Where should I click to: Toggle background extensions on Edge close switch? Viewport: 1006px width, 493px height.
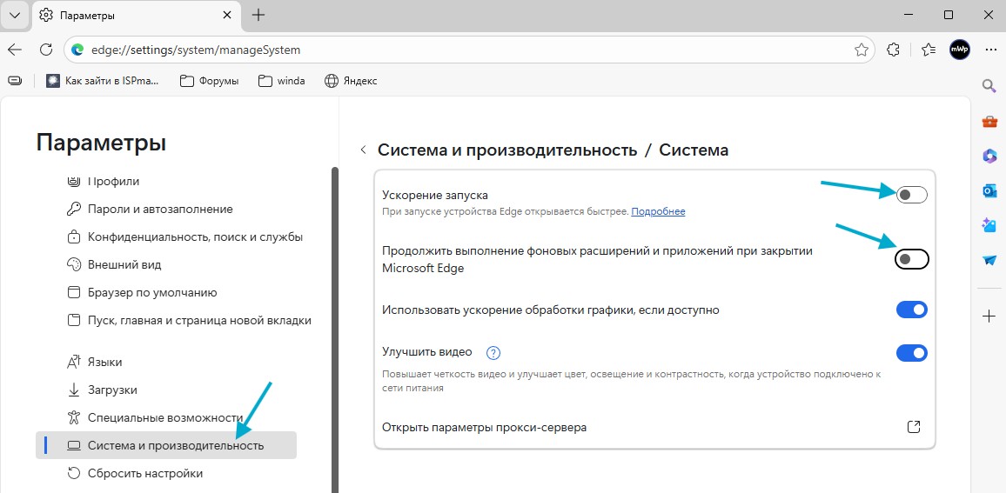coord(912,259)
